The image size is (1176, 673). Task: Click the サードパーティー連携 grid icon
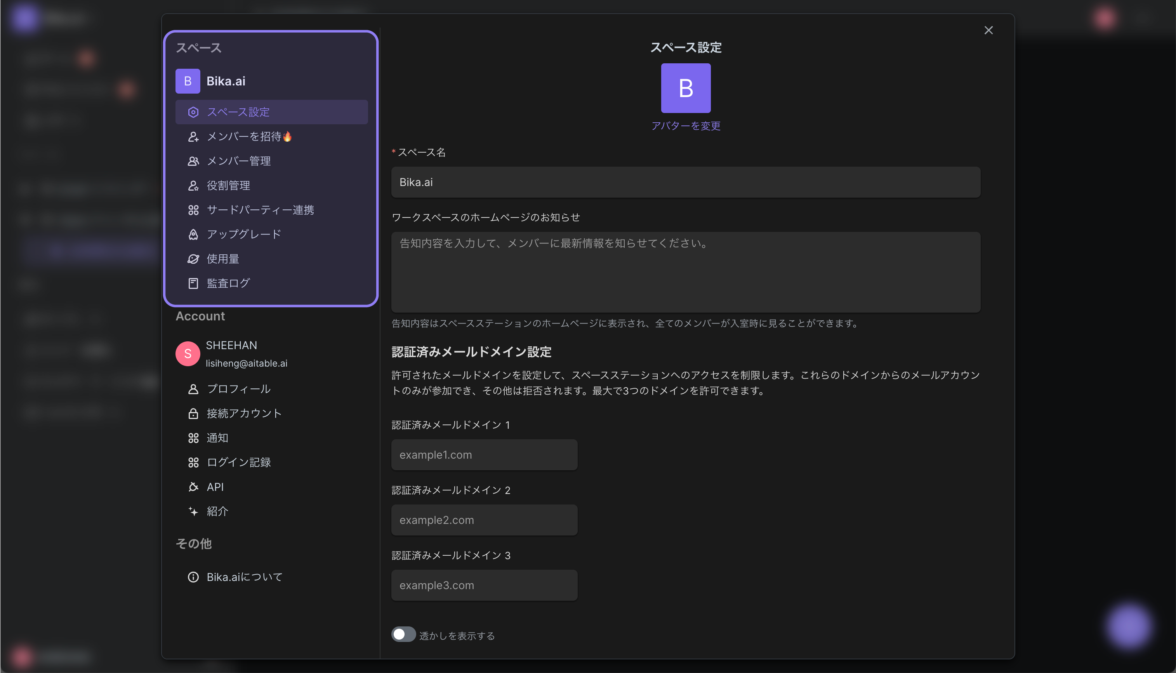click(193, 210)
